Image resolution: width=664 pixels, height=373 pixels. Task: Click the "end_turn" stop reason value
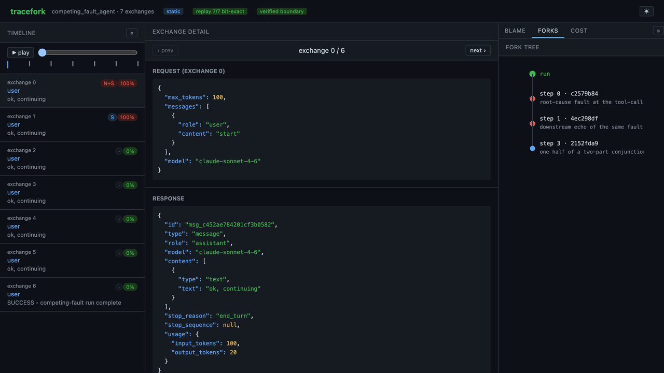pyautogui.click(x=233, y=315)
